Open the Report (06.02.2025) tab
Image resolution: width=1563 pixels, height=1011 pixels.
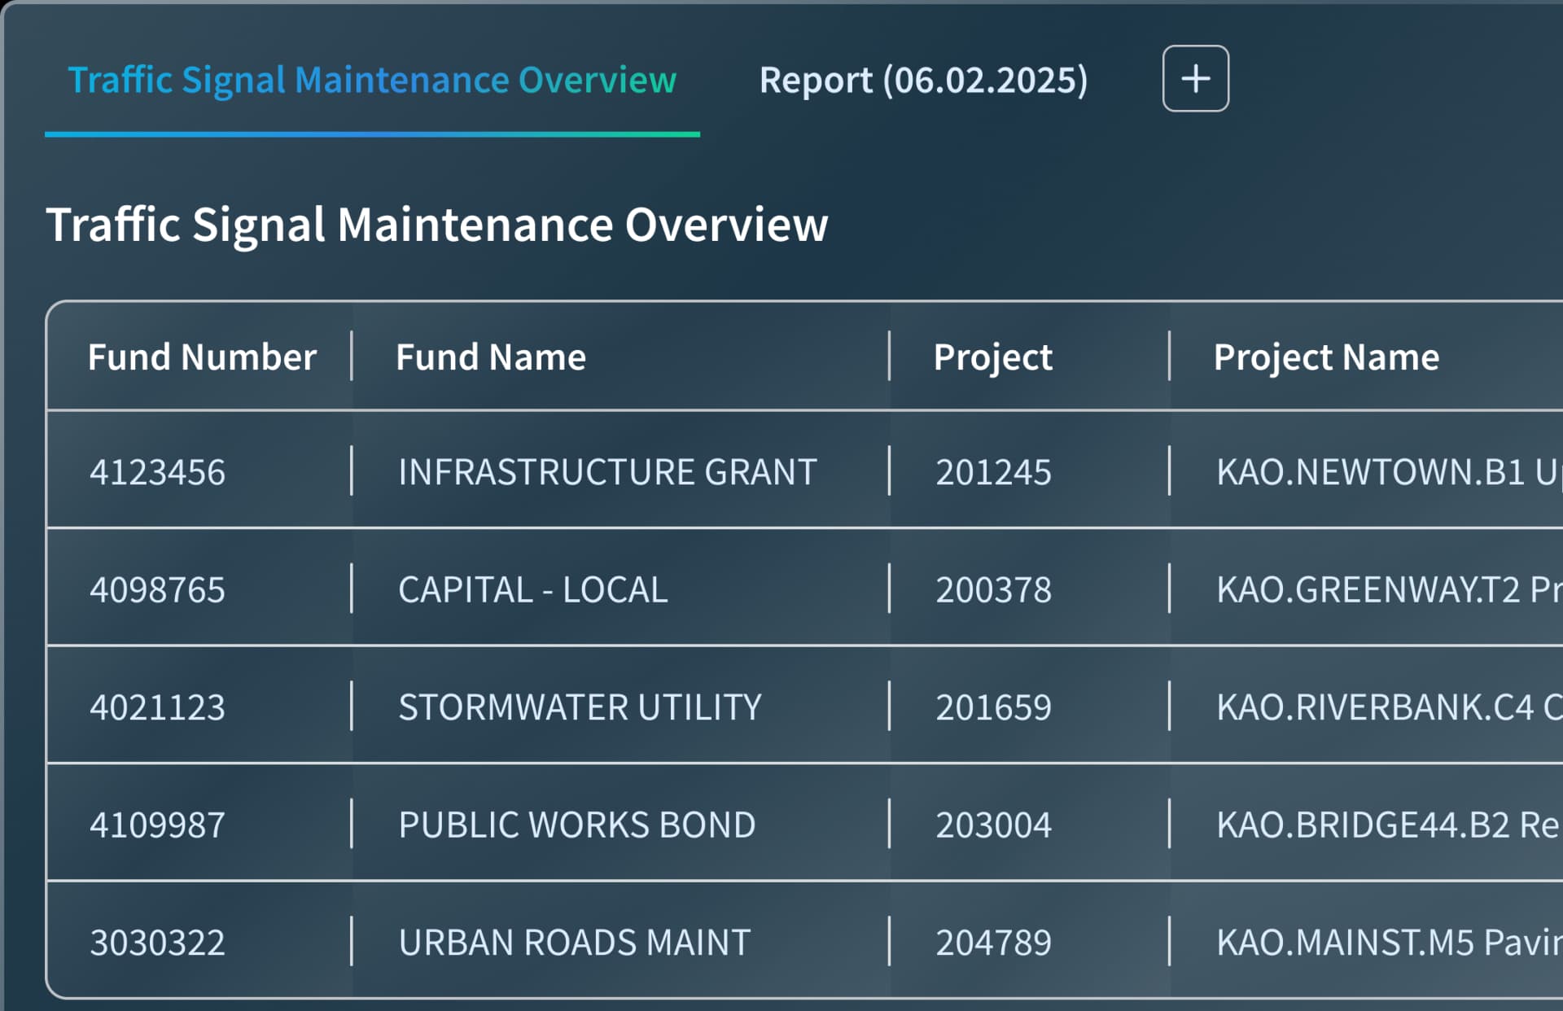(x=922, y=81)
